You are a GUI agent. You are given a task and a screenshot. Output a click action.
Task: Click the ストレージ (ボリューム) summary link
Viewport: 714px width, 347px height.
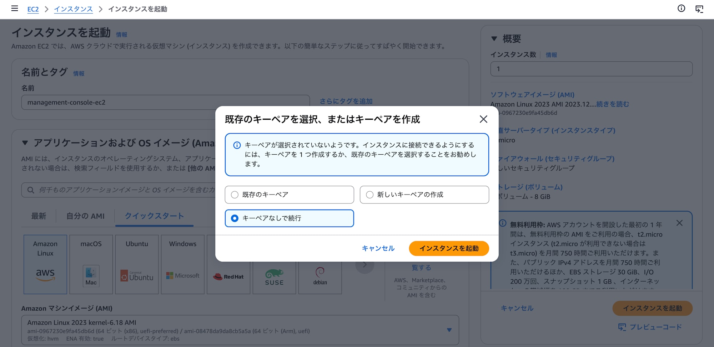pos(530,187)
